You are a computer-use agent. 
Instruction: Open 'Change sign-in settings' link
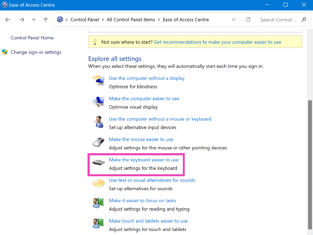(x=36, y=52)
